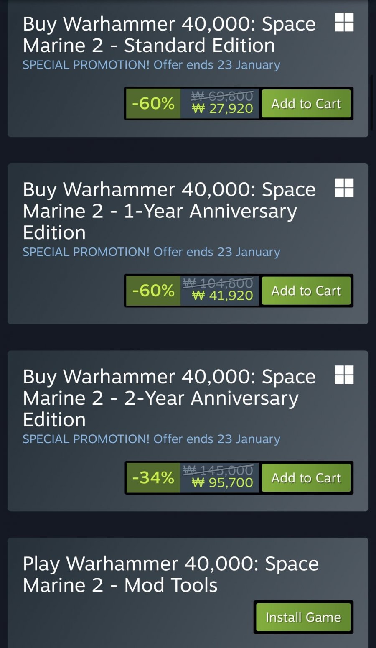Open the Standard Edition title heading
The image size is (376, 648).
(169, 35)
